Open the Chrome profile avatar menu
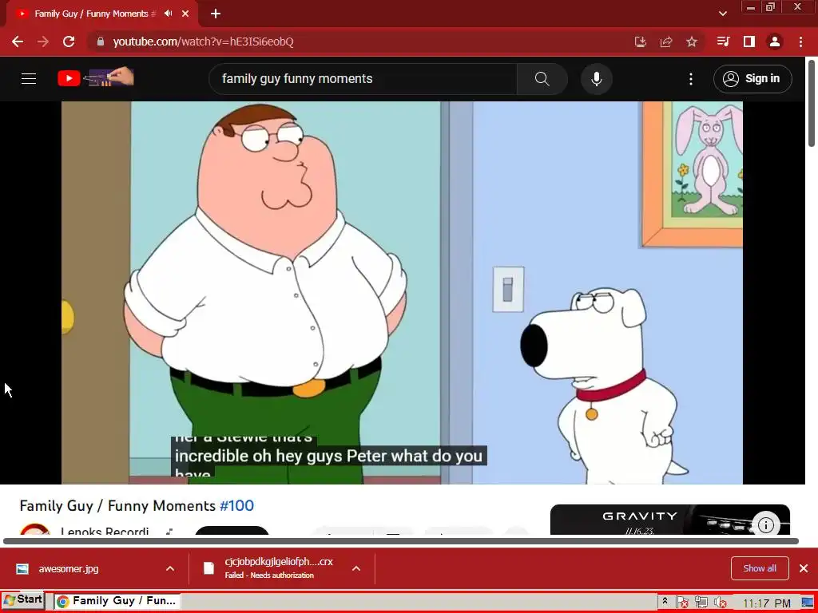The image size is (818, 613). click(x=775, y=42)
